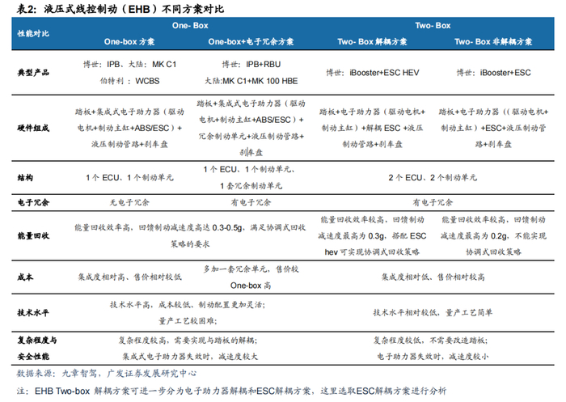Click the footnote starting '注: EHB Two-box 解耦方案'
566x402 pixels.
coord(231,391)
